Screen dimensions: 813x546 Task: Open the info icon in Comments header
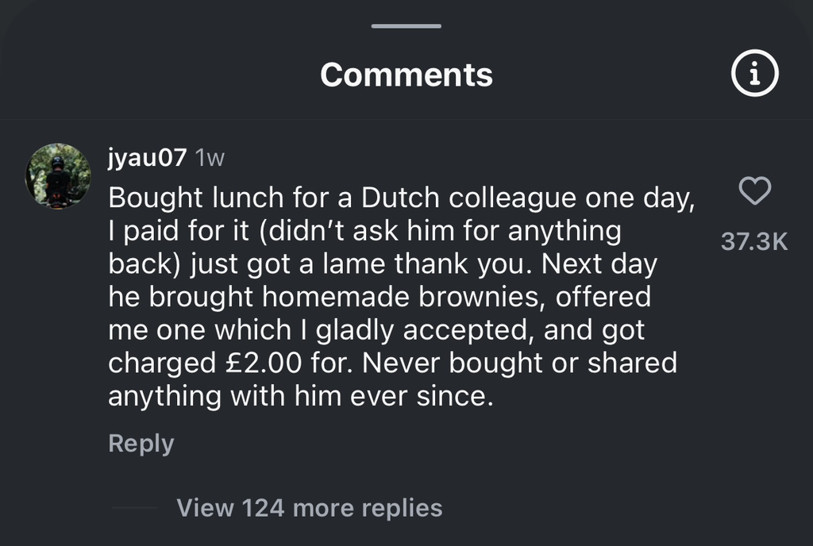pyautogui.click(x=753, y=75)
